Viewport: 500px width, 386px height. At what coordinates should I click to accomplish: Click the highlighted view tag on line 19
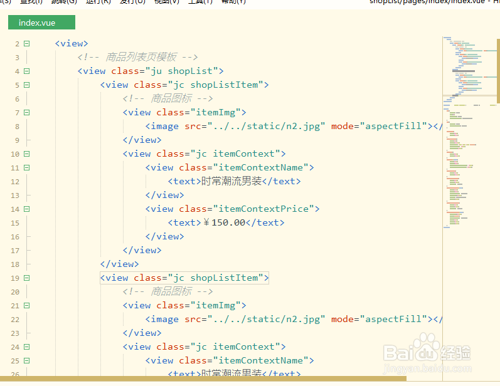coord(184,278)
